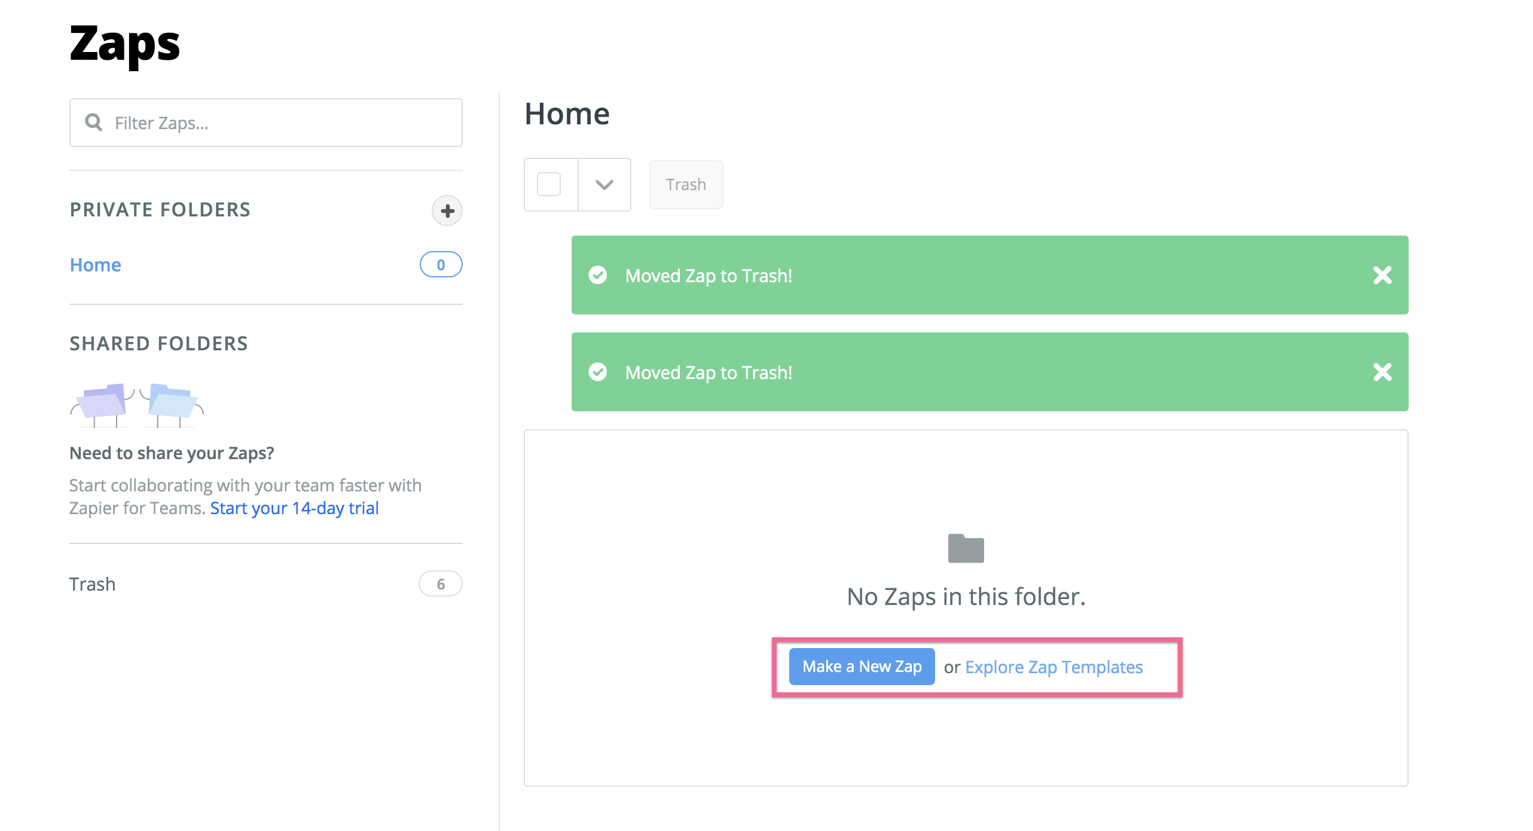Click the gray empty folder icon
The image size is (1533, 831).
(966, 548)
